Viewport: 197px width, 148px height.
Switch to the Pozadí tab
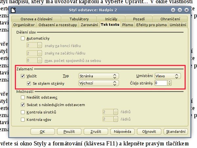pyautogui.click(x=139, y=19)
